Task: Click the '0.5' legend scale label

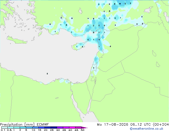Action: tap(9, 130)
